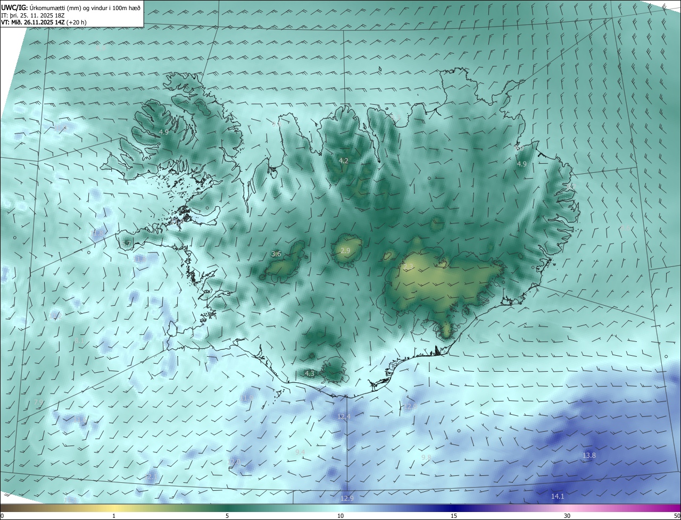Click the 4.9 value over the Westfjords
This screenshot has width=681, height=520.
point(164,132)
